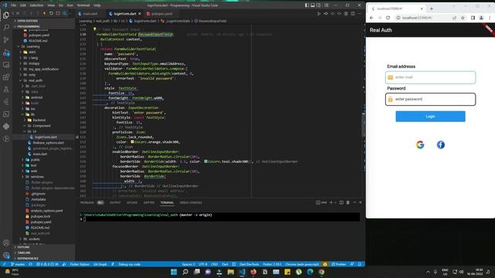Open Run and Debug view in activity bar
495x278 pixels.
tap(6, 53)
